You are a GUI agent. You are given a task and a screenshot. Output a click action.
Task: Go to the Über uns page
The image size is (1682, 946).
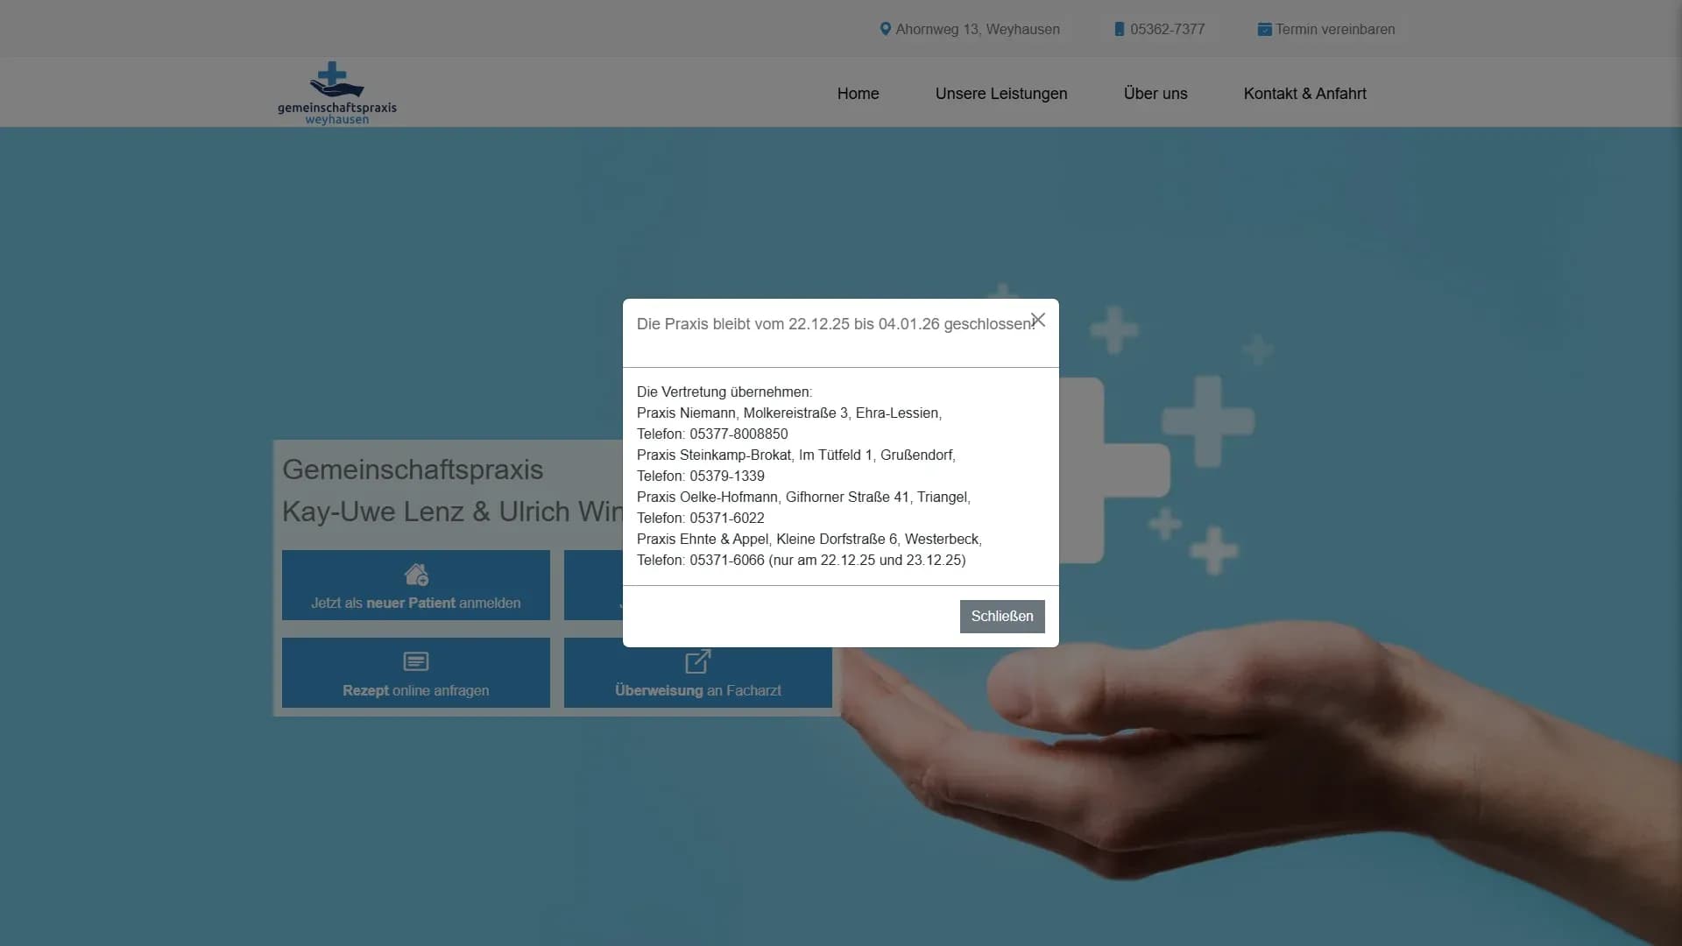click(1155, 94)
